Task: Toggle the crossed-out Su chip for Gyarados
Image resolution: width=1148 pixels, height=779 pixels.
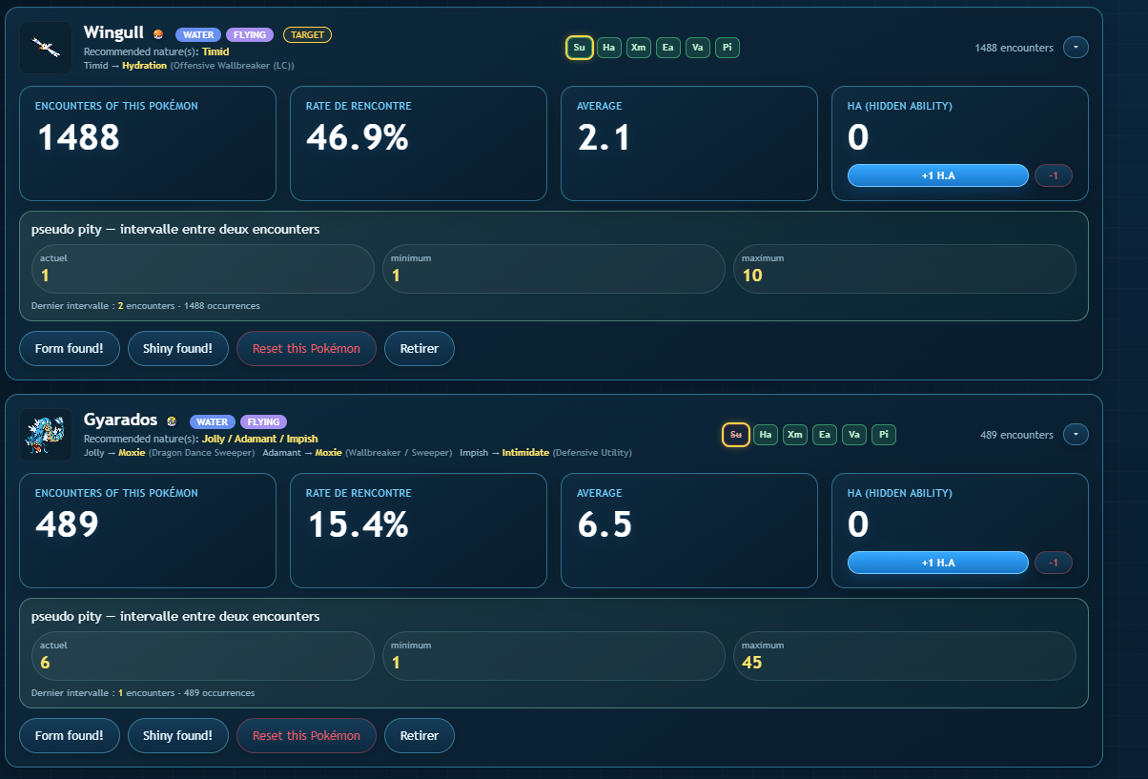Action: (x=735, y=435)
